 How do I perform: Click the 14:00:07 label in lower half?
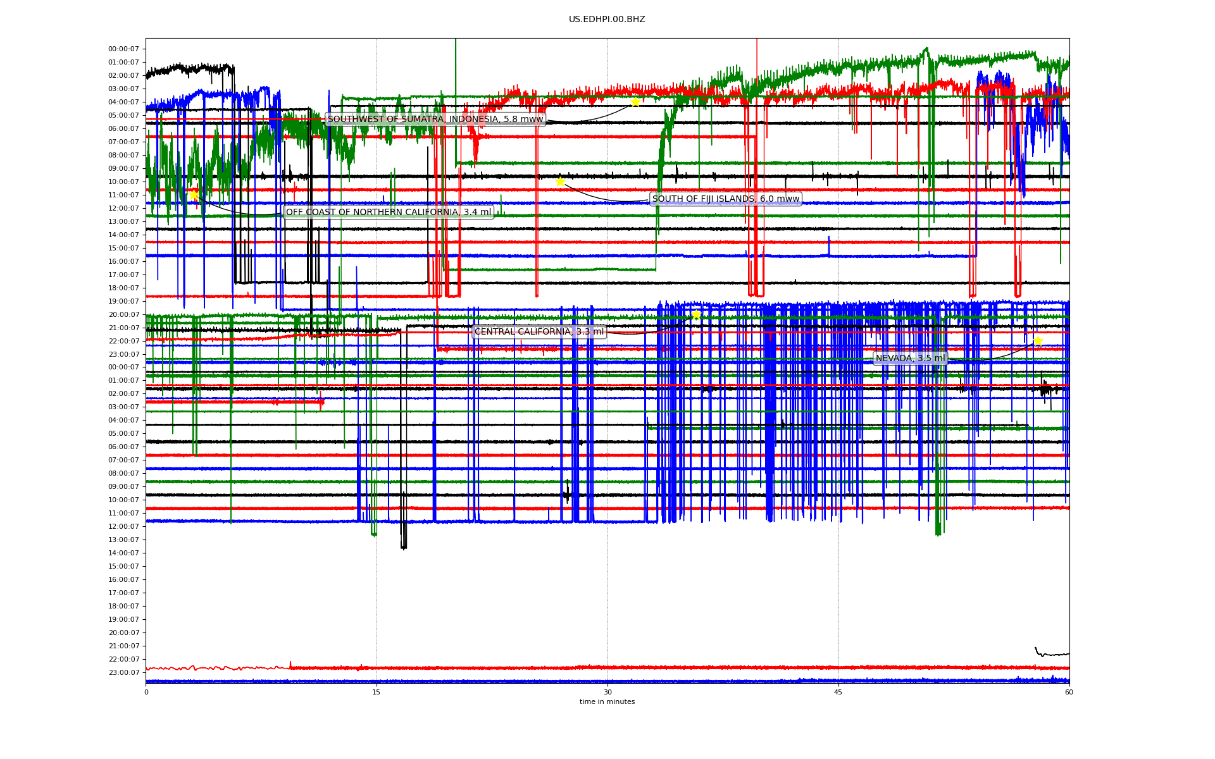click(x=123, y=553)
